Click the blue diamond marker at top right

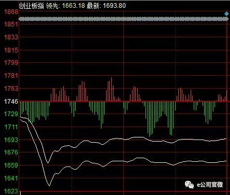(x=226, y=13)
